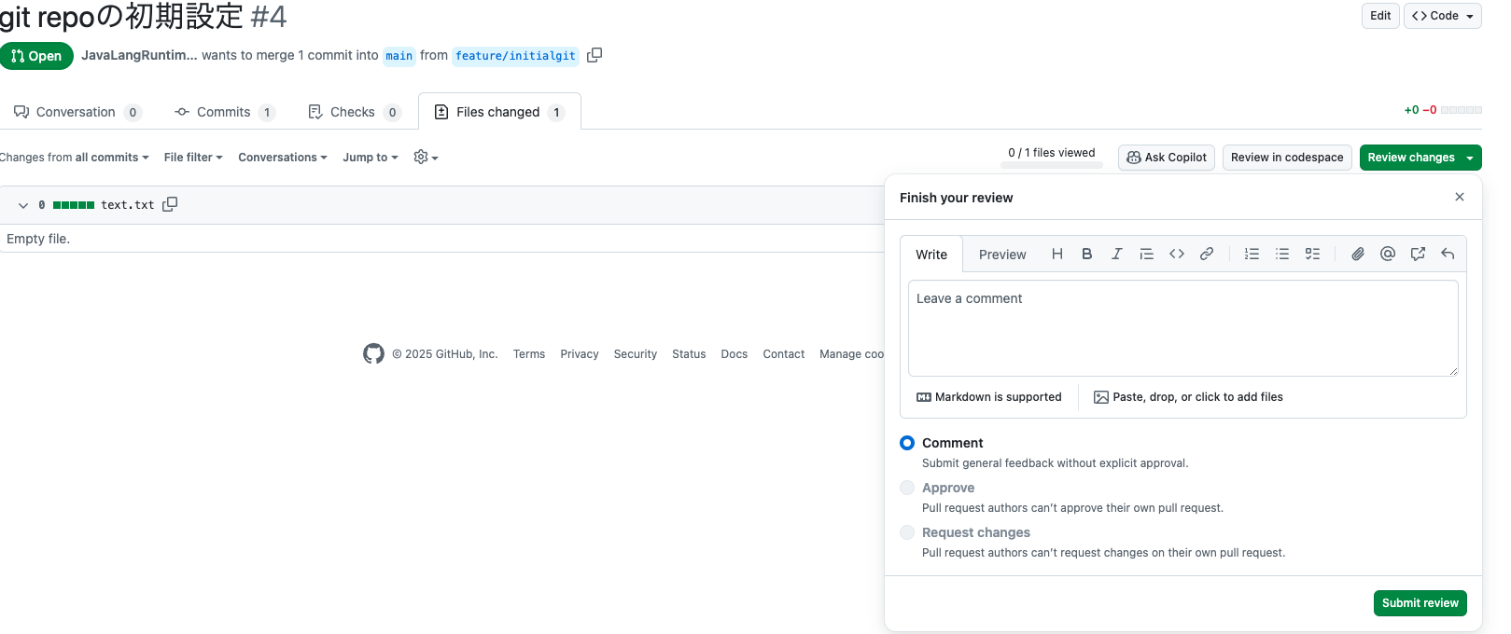Screen dimensions: 1511x634
Task: Select the Comment review option
Action: point(907,443)
